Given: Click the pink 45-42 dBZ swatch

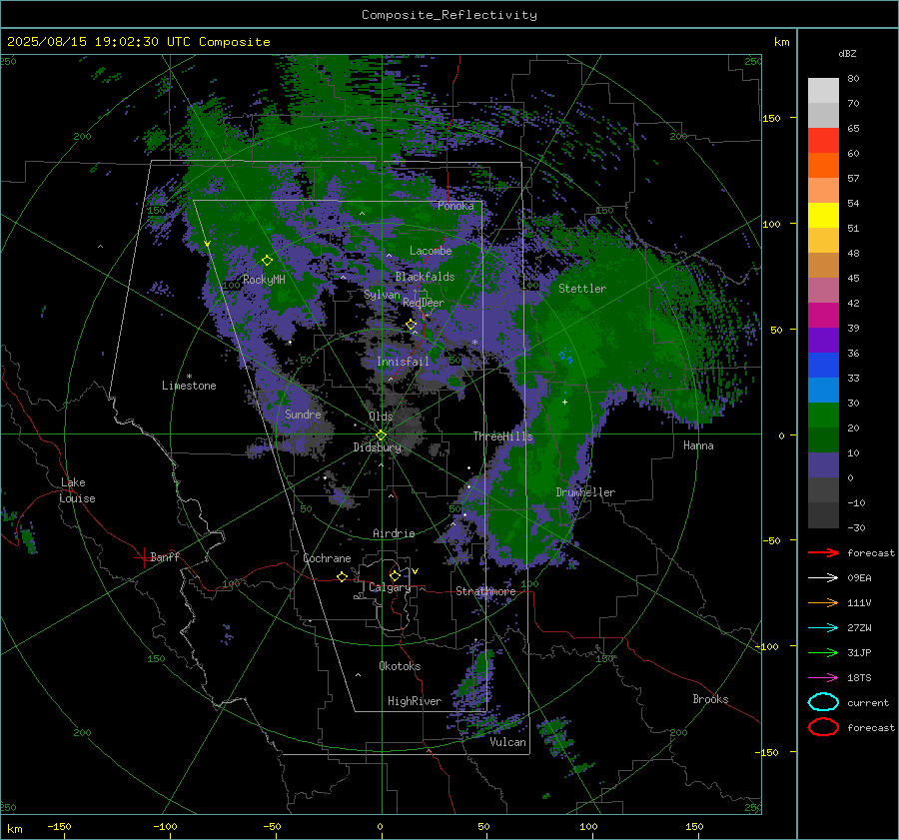Looking at the screenshot, I should (823, 291).
